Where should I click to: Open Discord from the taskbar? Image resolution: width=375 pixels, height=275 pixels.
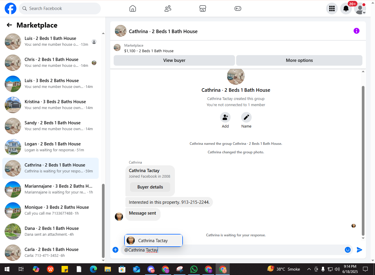(151, 269)
